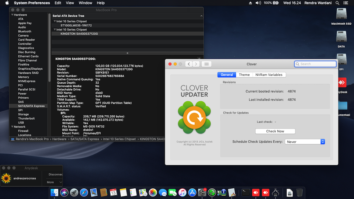354x199 pixels.
Task: Collapse the Hardware section in sidebar
Action: point(12,15)
